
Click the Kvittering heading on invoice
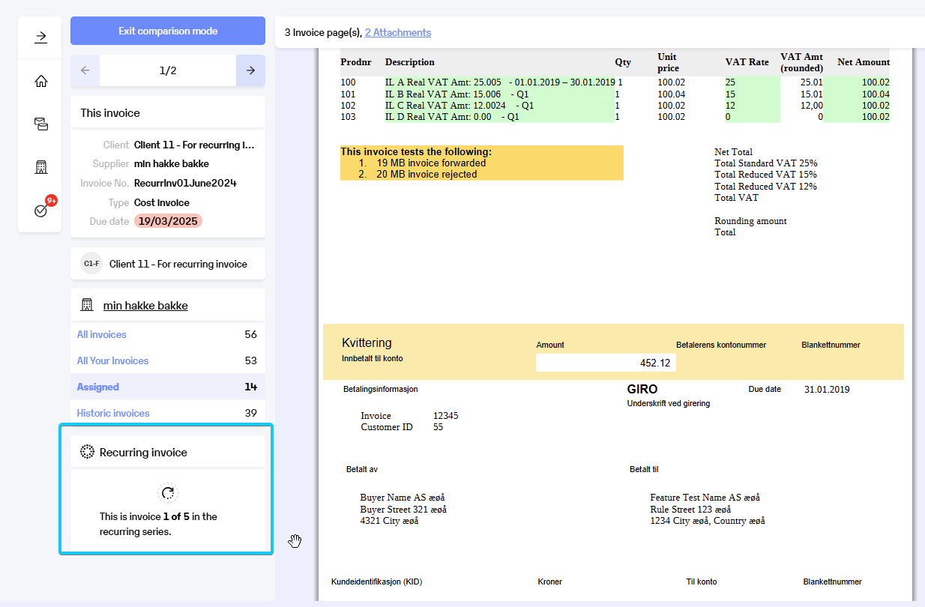click(367, 342)
